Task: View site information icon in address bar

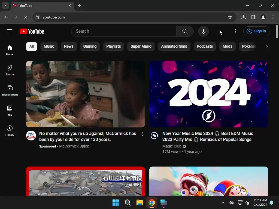Action: [37, 17]
